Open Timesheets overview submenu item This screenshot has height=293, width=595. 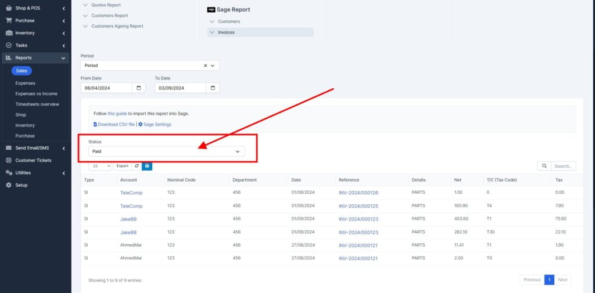click(x=37, y=104)
